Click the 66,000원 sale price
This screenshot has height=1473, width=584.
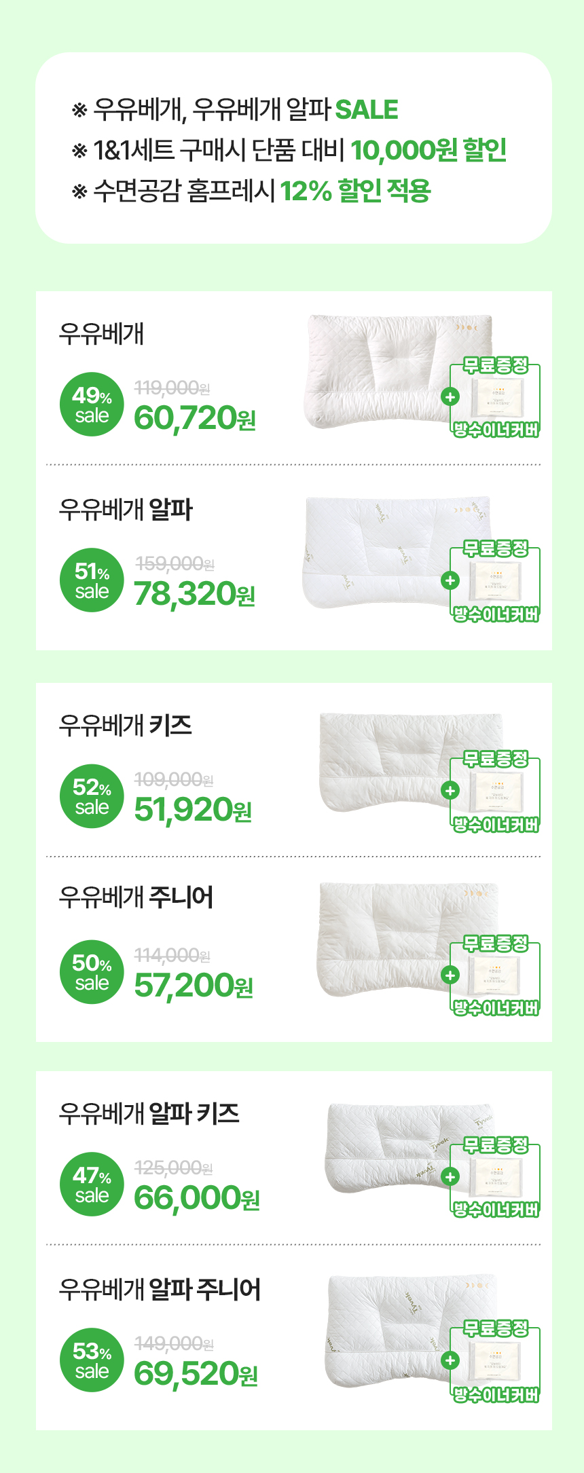click(x=197, y=1198)
